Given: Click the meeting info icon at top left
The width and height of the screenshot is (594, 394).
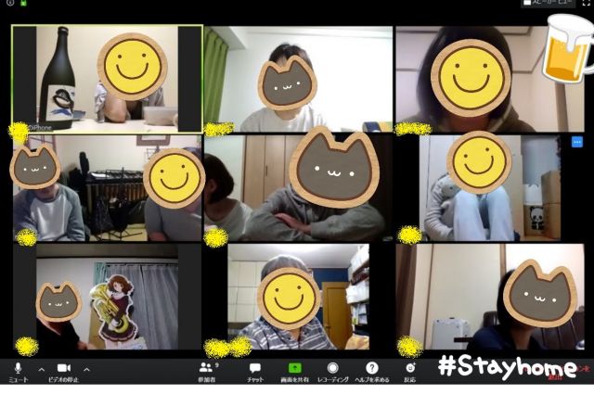Looking at the screenshot, I should [x=9, y=4].
